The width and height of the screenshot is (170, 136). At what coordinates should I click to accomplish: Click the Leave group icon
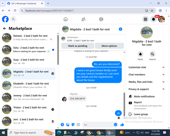click(130, 114)
